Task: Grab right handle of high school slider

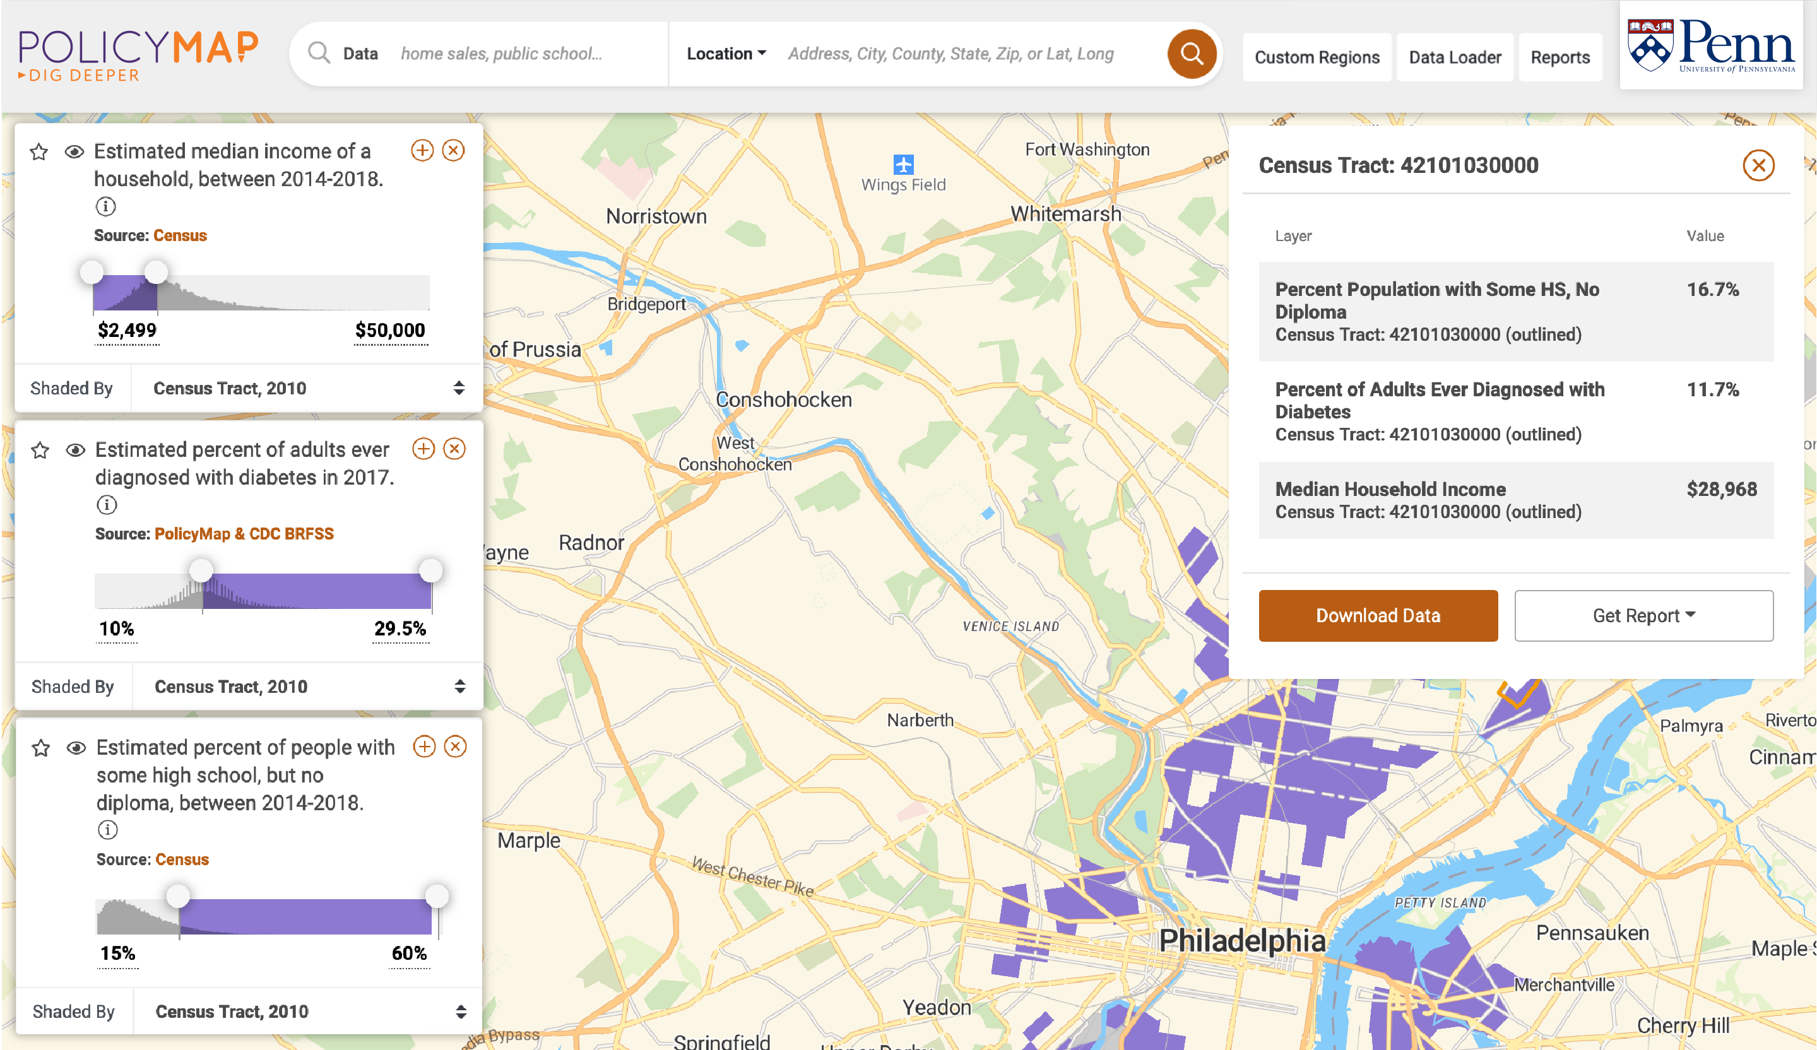Action: [x=437, y=897]
